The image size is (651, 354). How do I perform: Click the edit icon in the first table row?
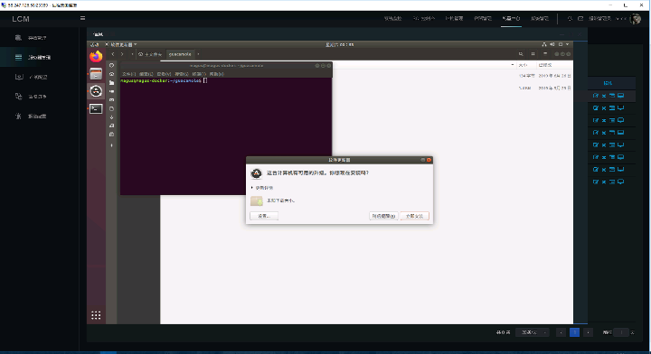tap(596, 96)
